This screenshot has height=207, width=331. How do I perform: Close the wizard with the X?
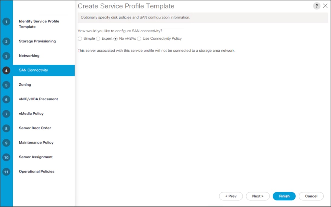325,6
